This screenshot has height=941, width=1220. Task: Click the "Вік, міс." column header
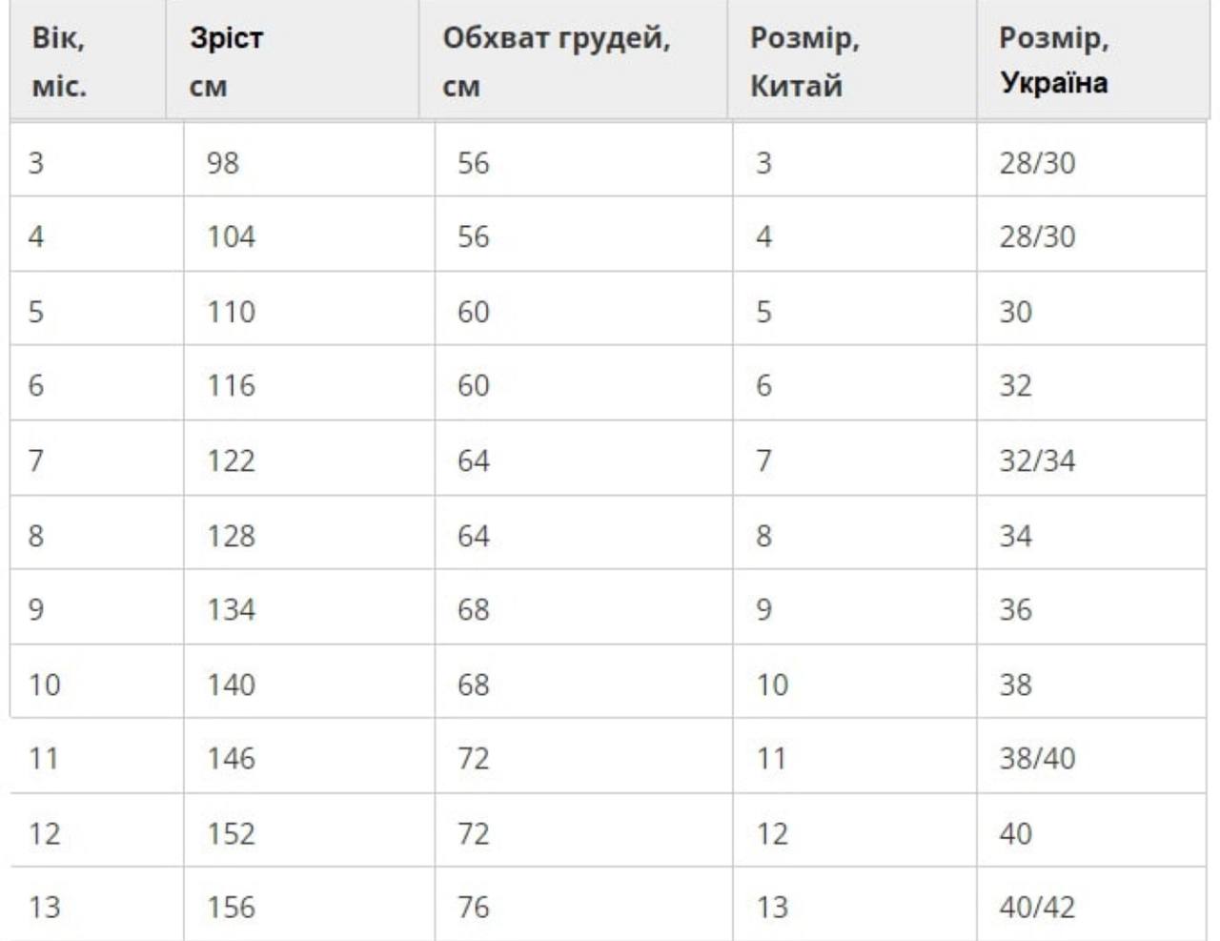click(59, 62)
